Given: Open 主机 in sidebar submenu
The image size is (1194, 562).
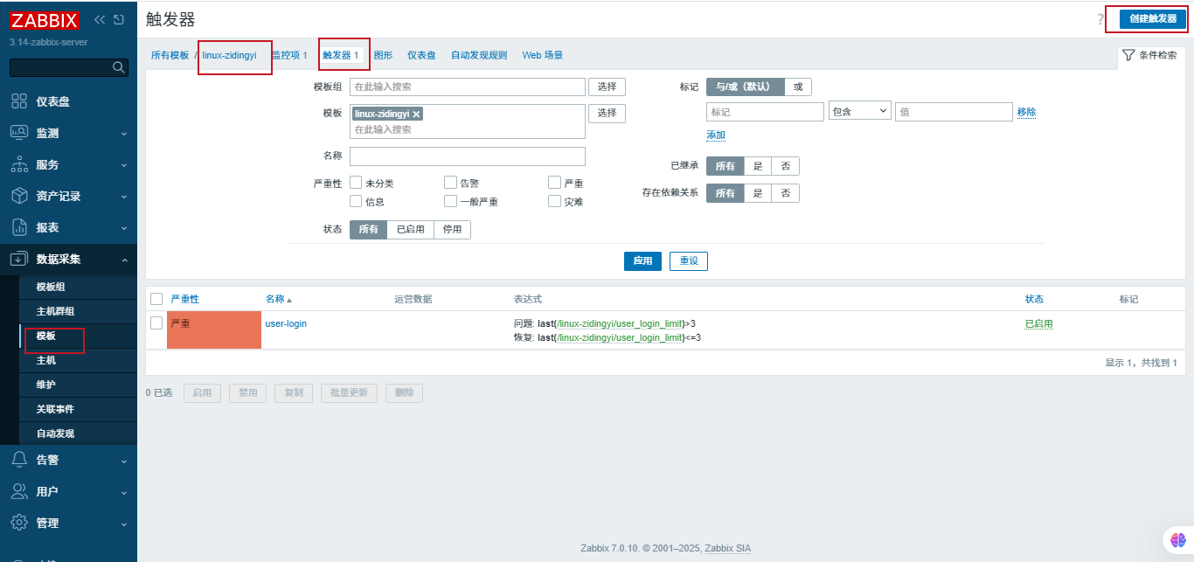Looking at the screenshot, I should tap(45, 360).
